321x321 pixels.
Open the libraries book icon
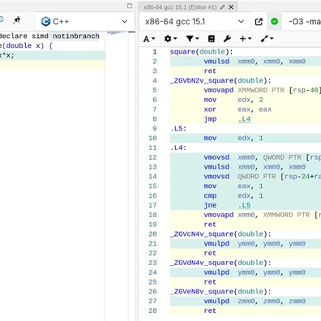coord(212,39)
